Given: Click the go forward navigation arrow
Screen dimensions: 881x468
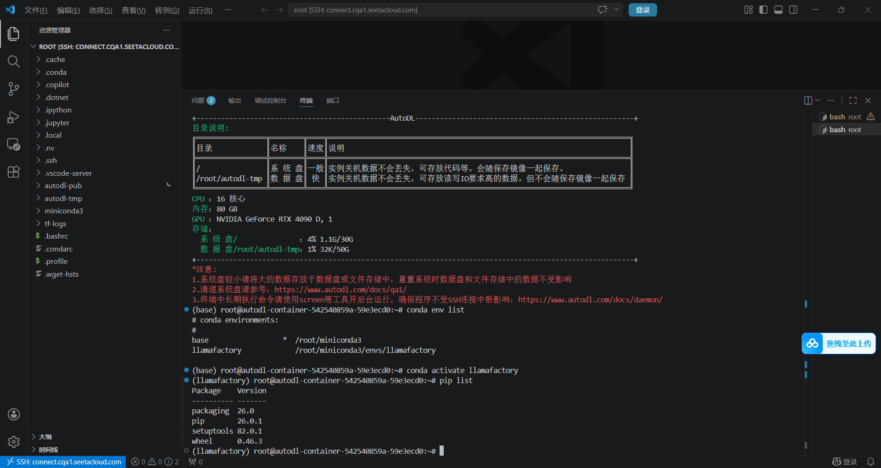Looking at the screenshot, I should coord(279,10).
